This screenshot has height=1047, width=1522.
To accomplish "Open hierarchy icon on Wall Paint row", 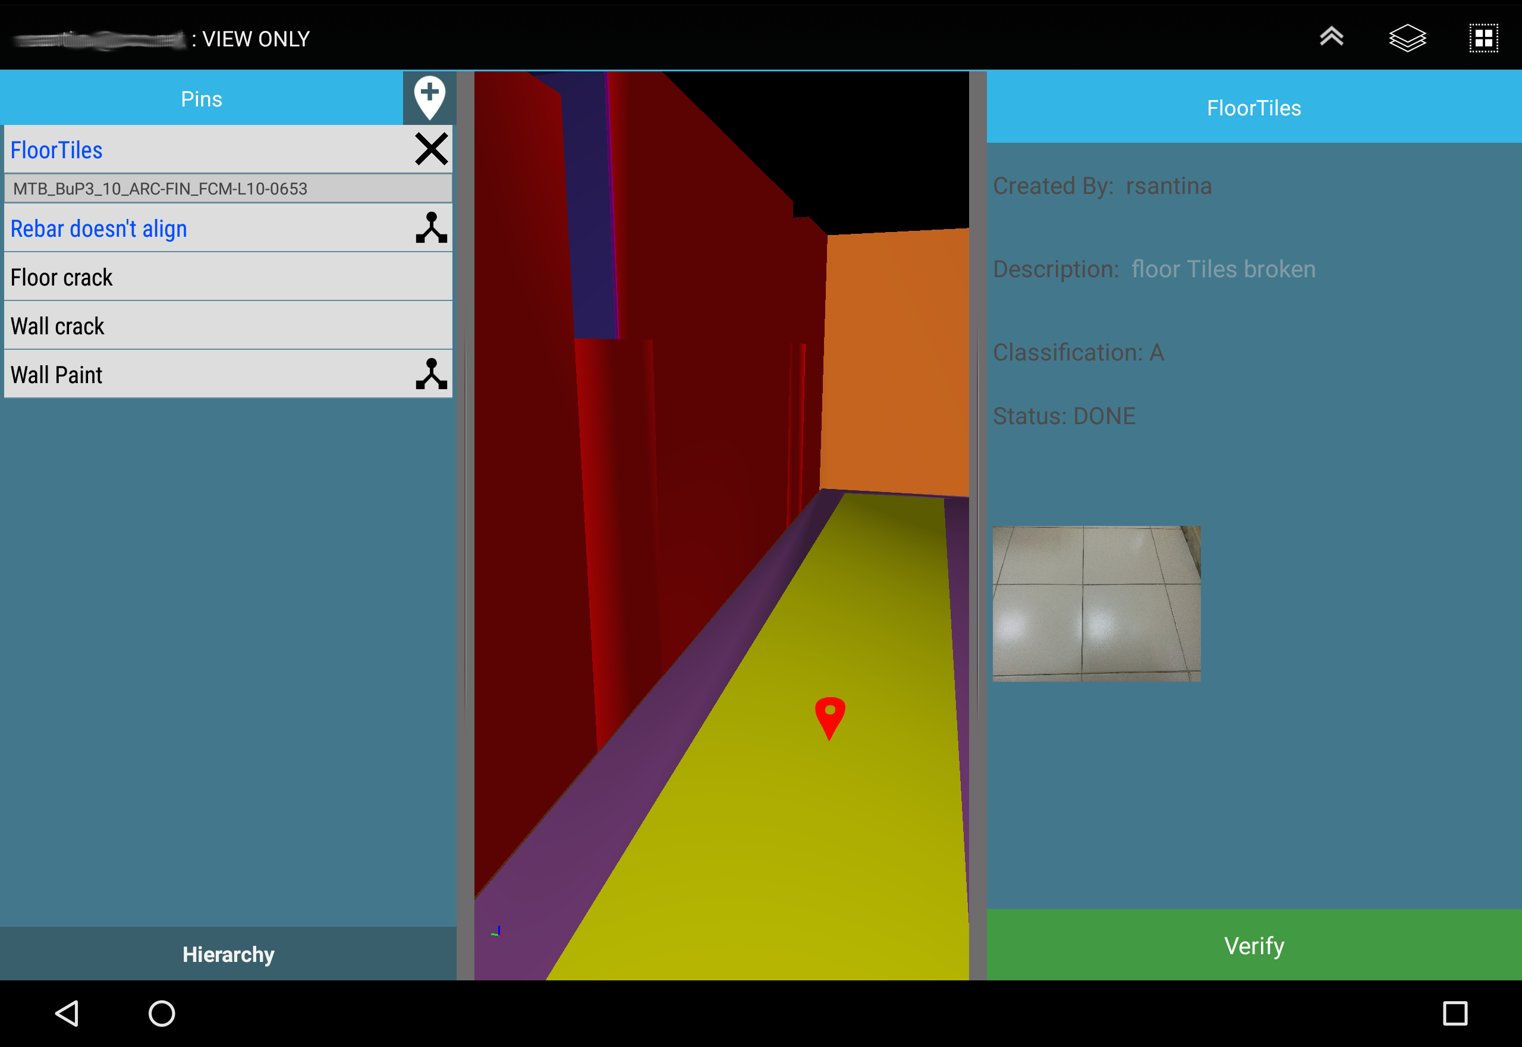I will 431,374.
